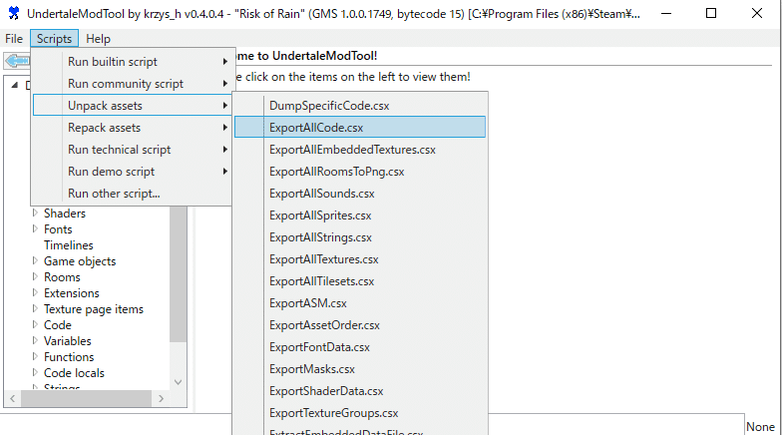Image resolution: width=782 pixels, height=435 pixels.
Task: Click the tree scroll right arrow
Action: pyautogui.click(x=161, y=398)
